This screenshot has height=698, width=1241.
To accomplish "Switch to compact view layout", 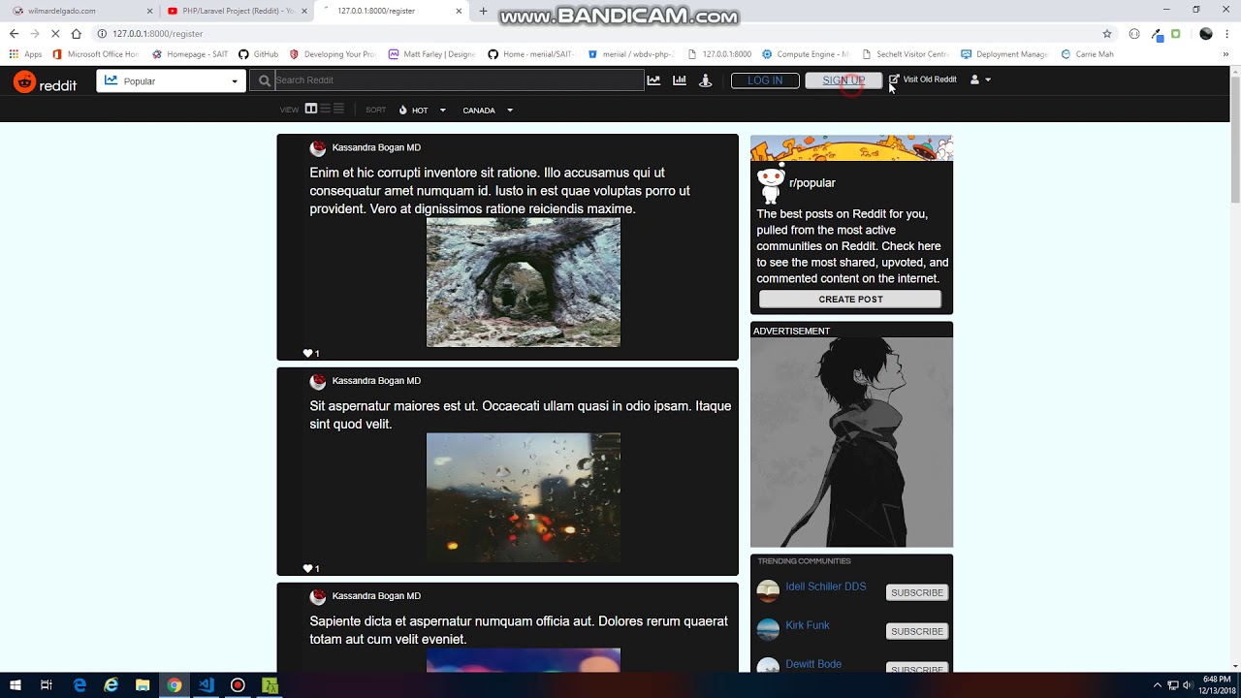I will (x=338, y=110).
